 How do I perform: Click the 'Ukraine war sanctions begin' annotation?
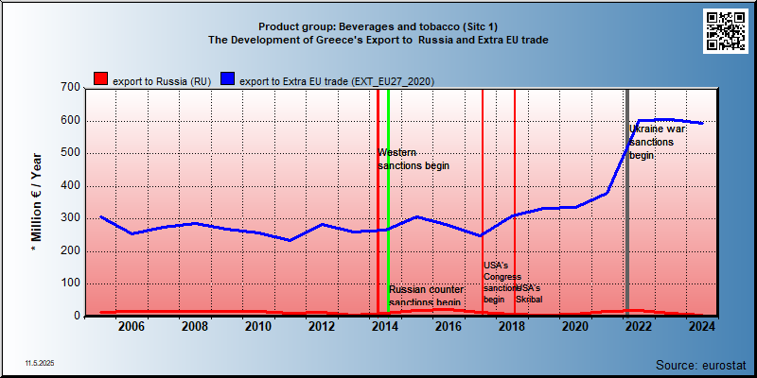coord(655,143)
